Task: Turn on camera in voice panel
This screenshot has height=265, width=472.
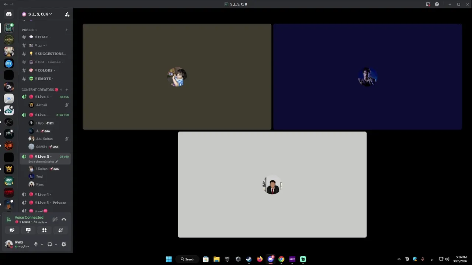Action: 12,230
